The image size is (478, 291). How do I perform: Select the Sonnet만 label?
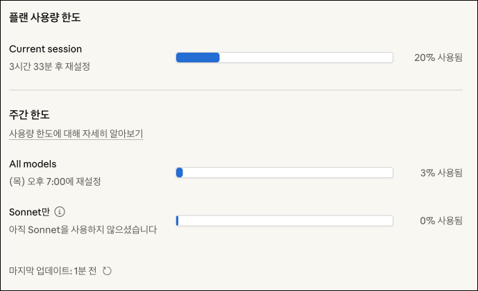click(x=30, y=212)
